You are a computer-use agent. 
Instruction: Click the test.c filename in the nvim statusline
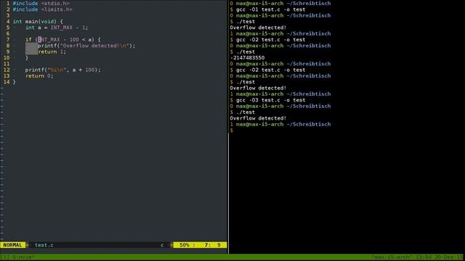pyautogui.click(x=44, y=245)
